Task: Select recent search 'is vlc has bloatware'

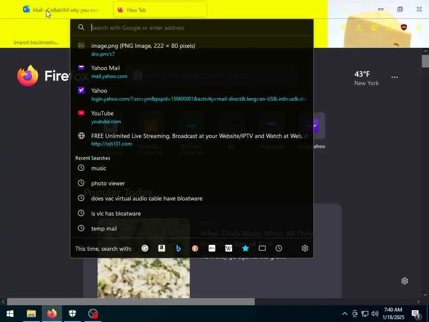Action: [191, 213]
